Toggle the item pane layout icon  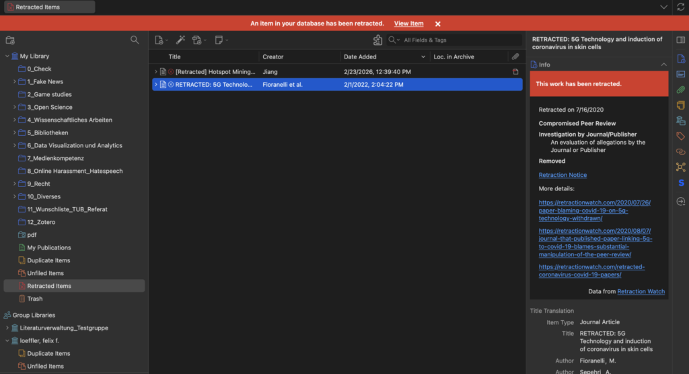tap(681, 40)
